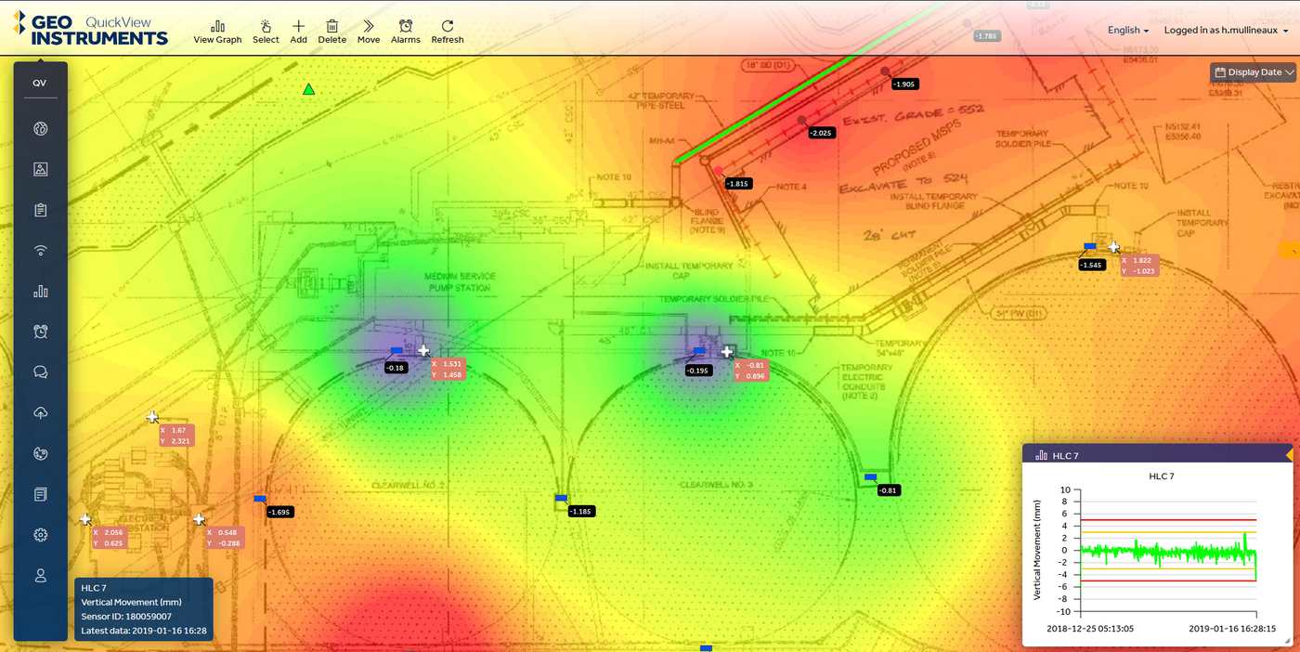Open the chat icon in the sidebar
1300x652 pixels.
pos(40,372)
